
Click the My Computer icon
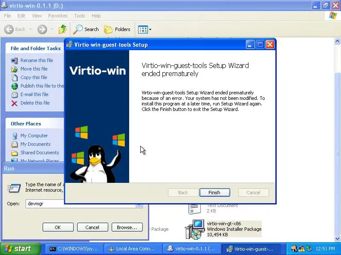pyautogui.click(x=14, y=136)
